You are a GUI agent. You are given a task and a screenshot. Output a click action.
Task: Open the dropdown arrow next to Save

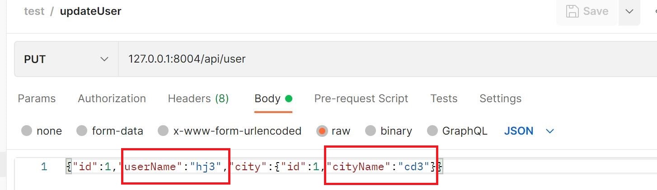point(629,11)
